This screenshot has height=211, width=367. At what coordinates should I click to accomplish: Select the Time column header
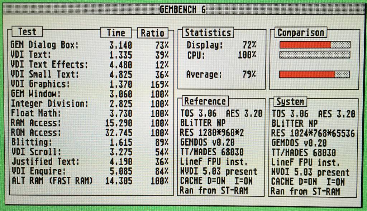pyautogui.click(x=116, y=33)
